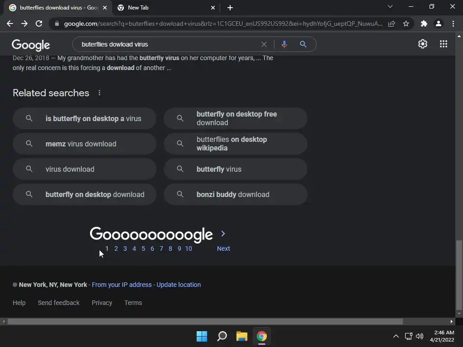
Task: Go to results page 5
Action: 143,249
